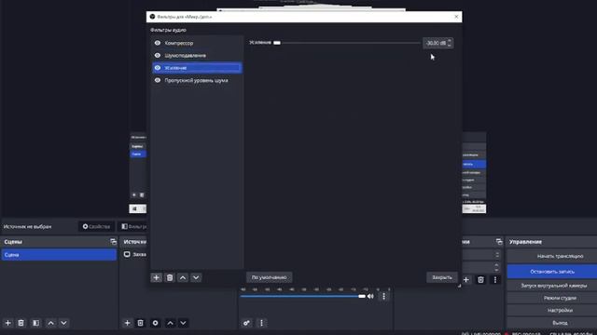Remove the source with trash icon in Источники
This screenshot has width=597, height=335.
pos(141,323)
